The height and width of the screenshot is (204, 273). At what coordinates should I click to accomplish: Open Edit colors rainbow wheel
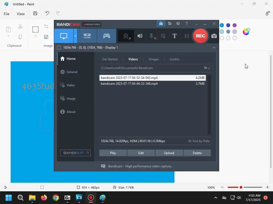[x=246, y=32]
